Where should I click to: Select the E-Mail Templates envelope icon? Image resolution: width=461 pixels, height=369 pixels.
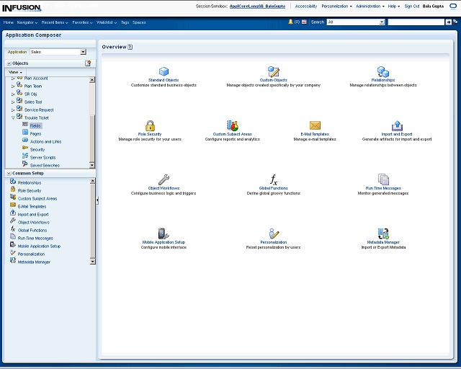click(x=315, y=125)
